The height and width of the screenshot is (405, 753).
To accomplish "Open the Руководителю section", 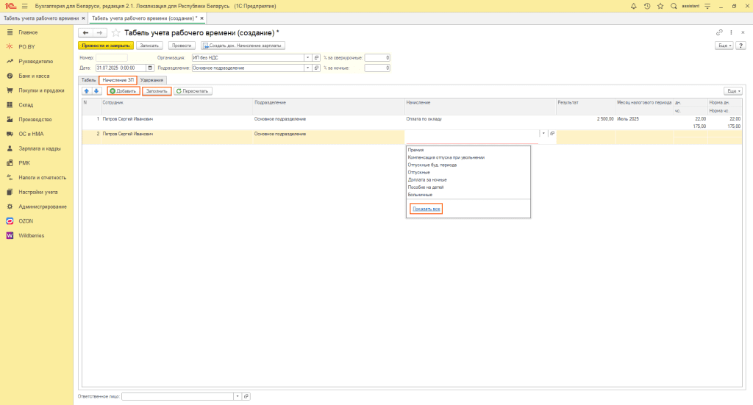I will point(35,62).
